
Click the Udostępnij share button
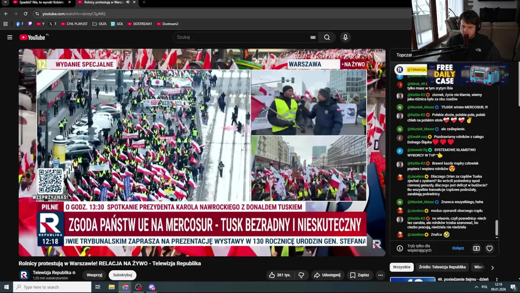(327, 275)
